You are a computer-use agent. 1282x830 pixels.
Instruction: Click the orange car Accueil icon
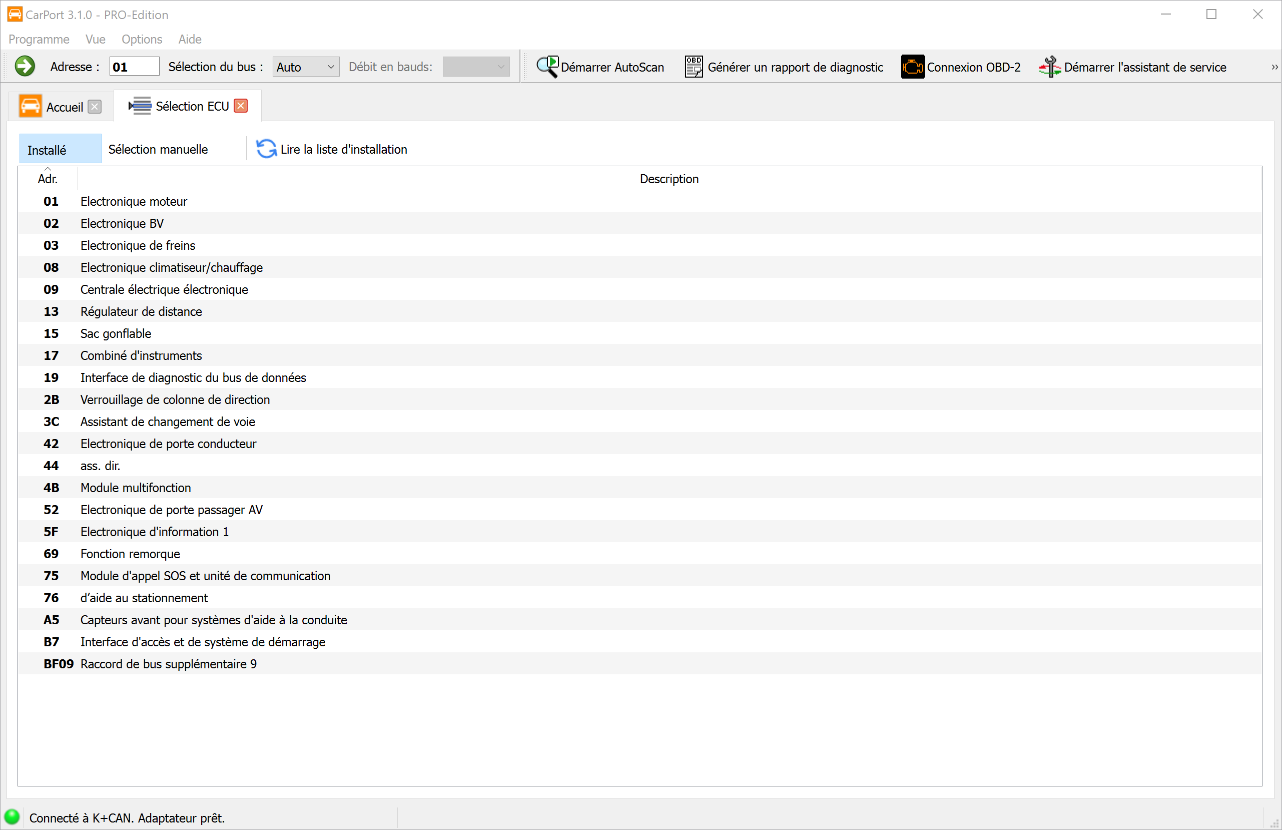pos(30,106)
